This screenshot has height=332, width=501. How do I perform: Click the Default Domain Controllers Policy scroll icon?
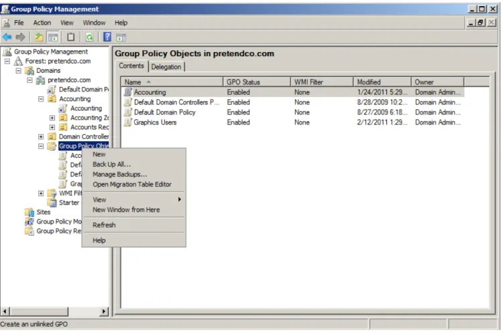[x=128, y=102]
